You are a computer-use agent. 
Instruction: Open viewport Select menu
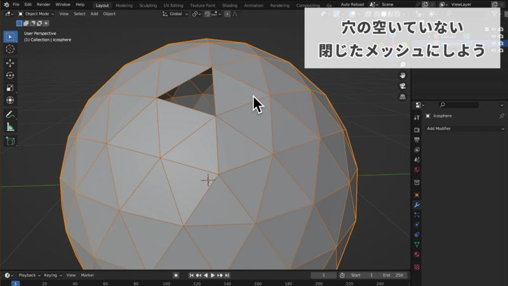79,14
